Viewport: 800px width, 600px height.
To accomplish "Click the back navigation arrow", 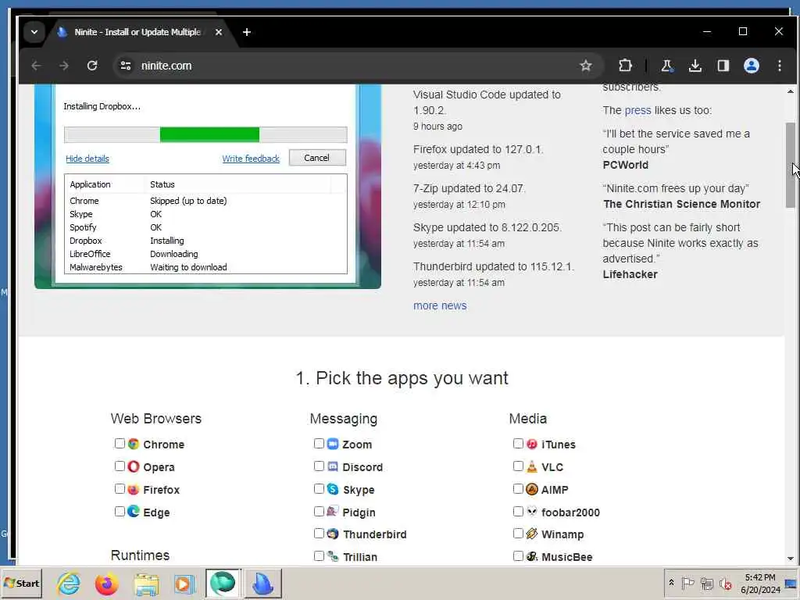I will (36, 66).
